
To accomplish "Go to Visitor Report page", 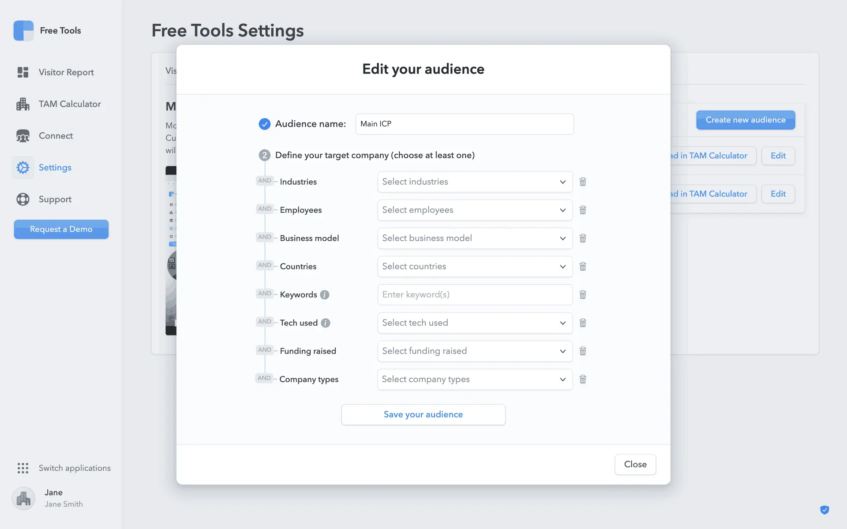I will [x=66, y=72].
